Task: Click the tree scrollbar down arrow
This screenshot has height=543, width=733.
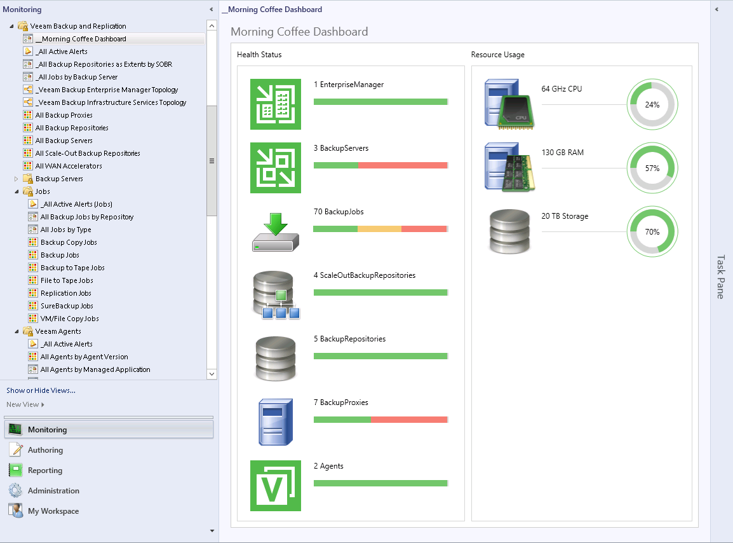Action: (212, 374)
